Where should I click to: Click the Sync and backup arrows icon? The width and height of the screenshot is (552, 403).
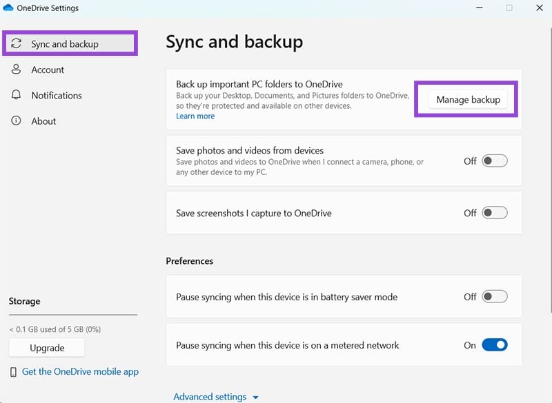tap(17, 44)
